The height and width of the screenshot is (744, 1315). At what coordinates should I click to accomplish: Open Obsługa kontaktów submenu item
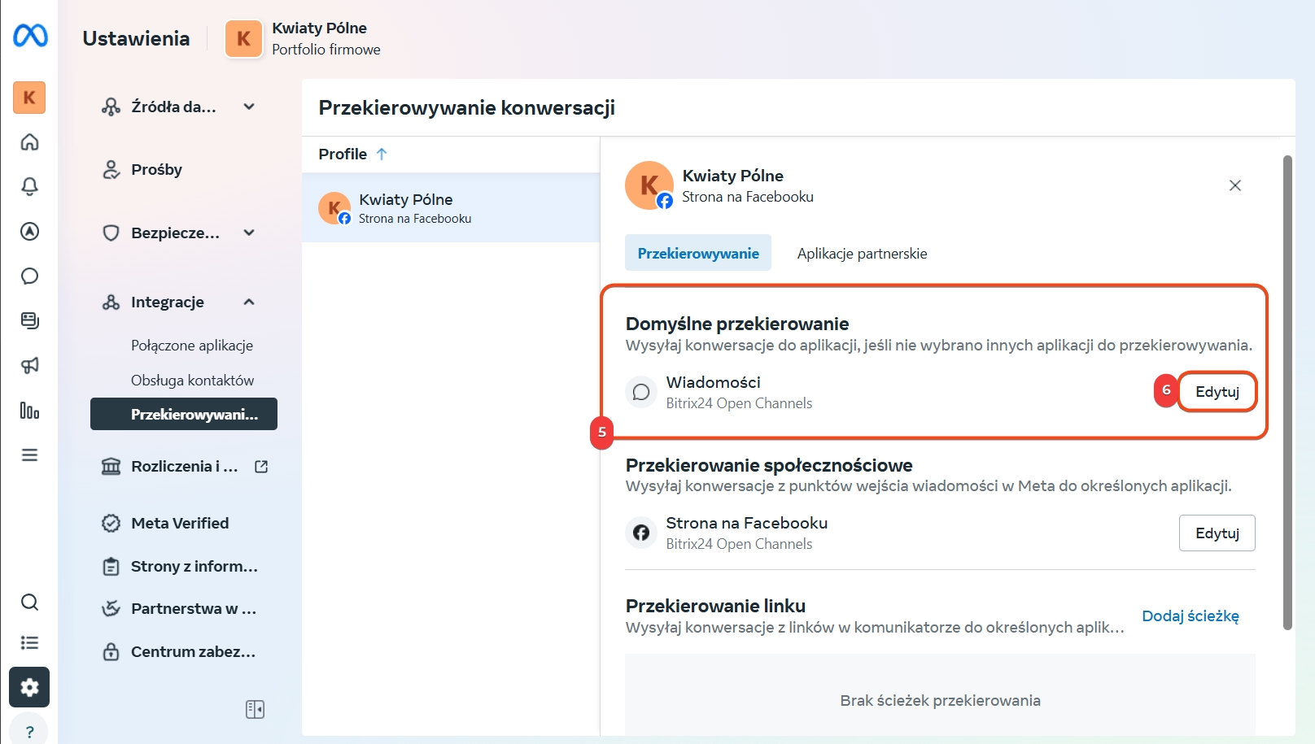(192, 381)
